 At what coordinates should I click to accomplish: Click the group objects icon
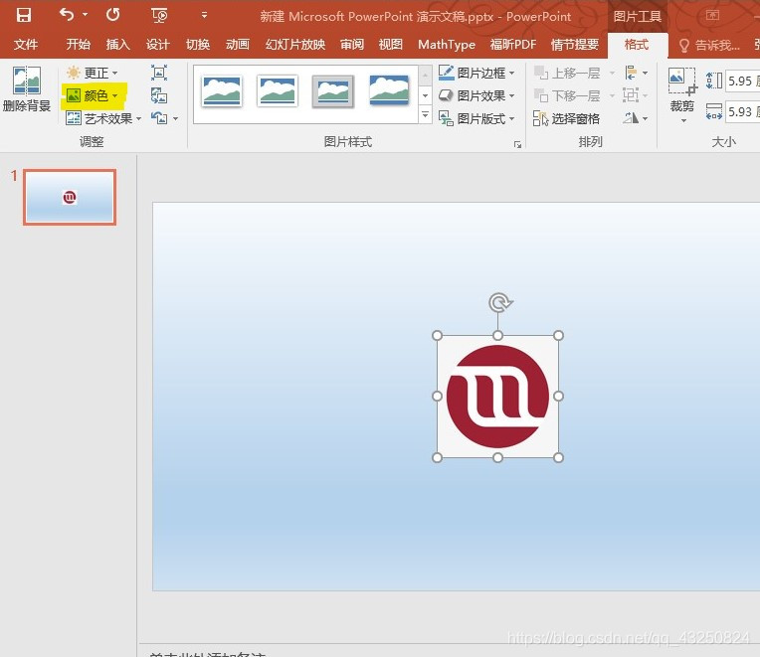pos(631,95)
